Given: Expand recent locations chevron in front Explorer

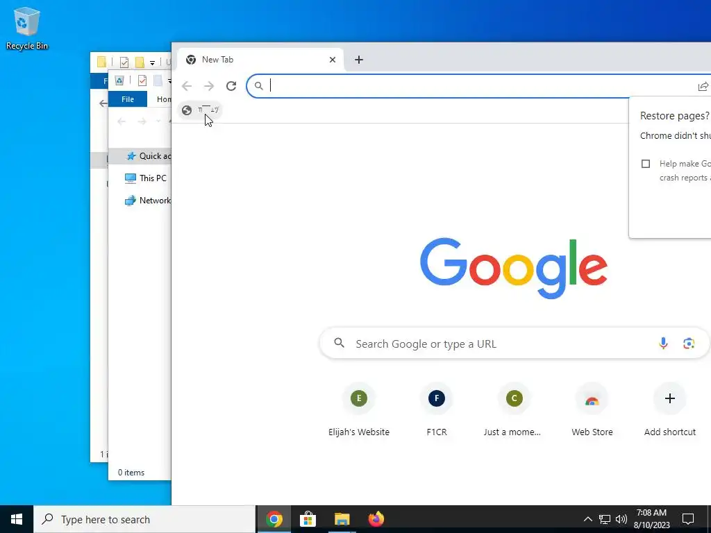Looking at the screenshot, I should click(x=158, y=121).
